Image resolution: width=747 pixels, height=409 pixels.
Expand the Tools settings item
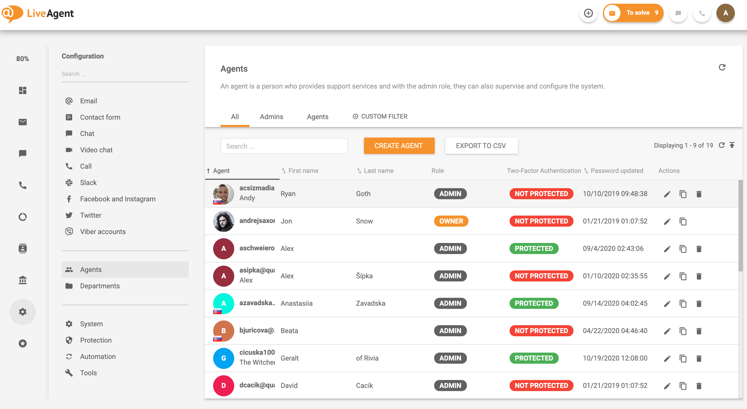click(125, 373)
